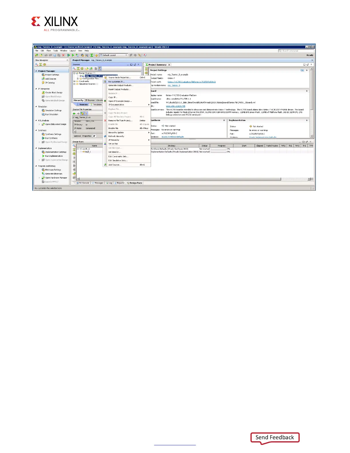The width and height of the screenshot is (350, 453).
Task: Open the Default Layout dropdown
Action: tap(114, 55)
